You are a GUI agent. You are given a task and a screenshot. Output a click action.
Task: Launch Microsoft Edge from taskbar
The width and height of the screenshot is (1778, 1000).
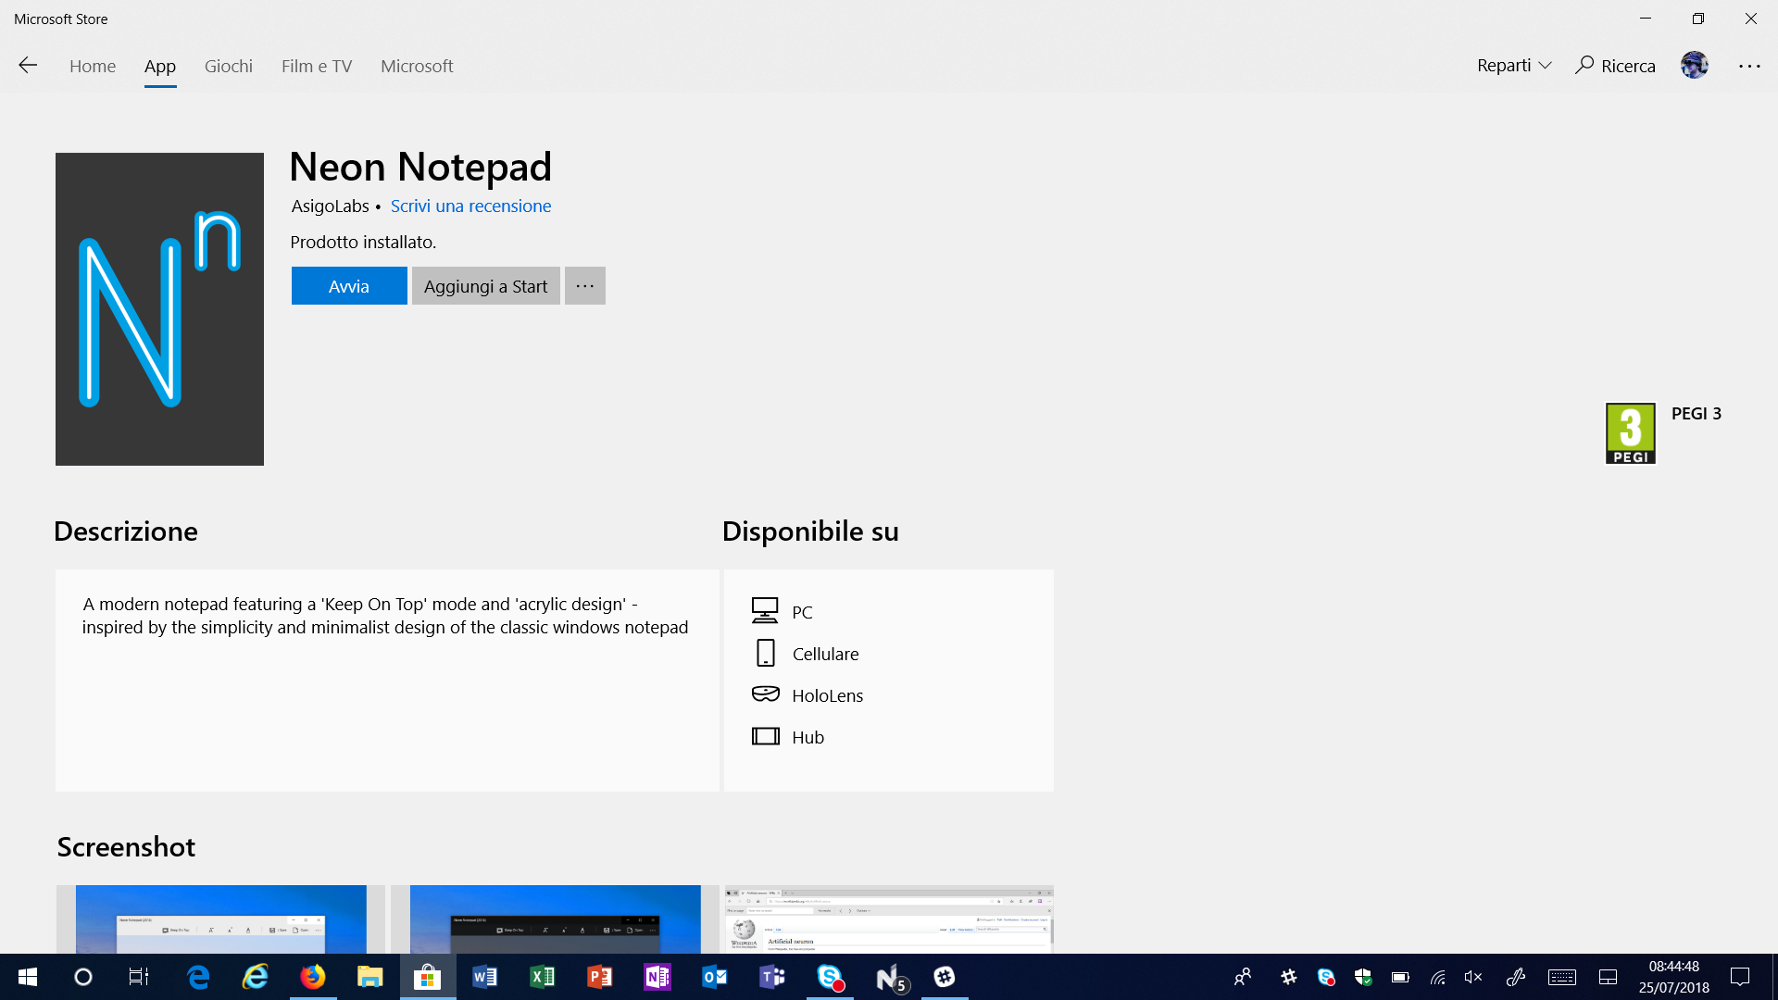[198, 977]
